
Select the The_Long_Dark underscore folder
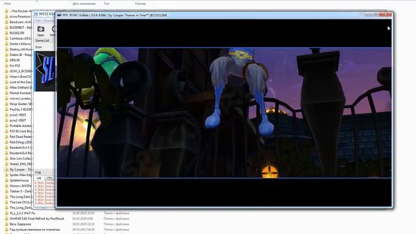pos(20,208)
